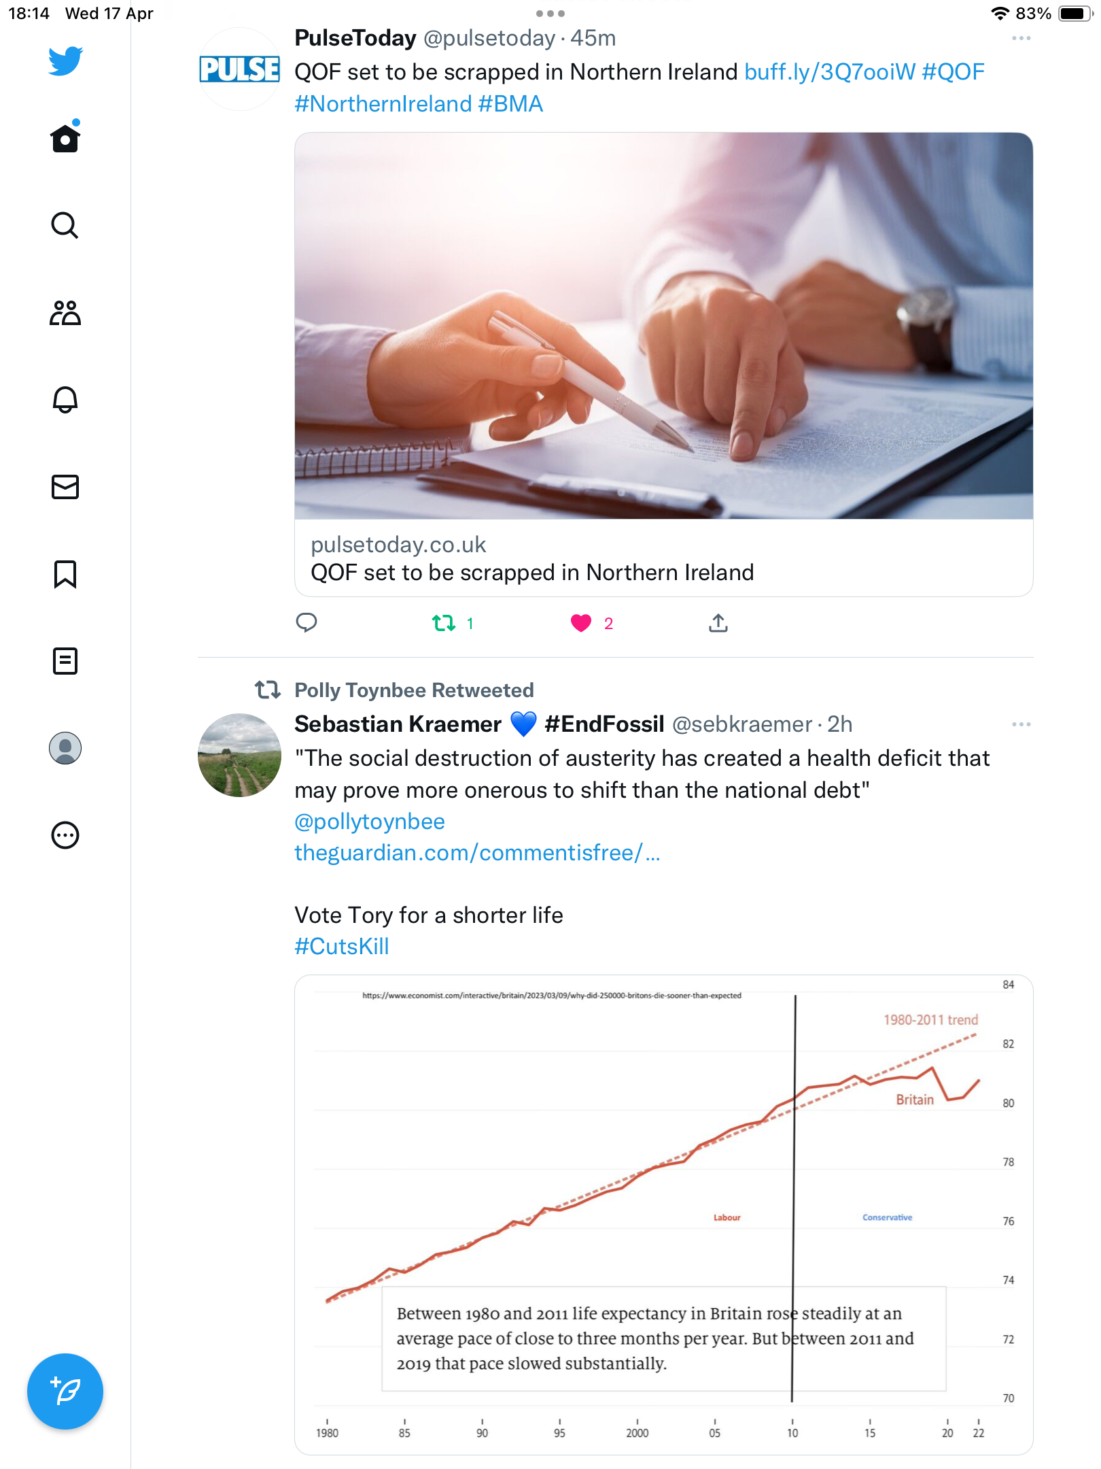The width and height of the screenshot is (1101, 1469).
Task: Open the Twitter bird logo
Action: click(x=65, y=61)
